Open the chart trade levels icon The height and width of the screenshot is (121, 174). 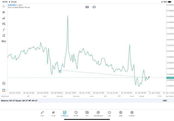[4, 18]
